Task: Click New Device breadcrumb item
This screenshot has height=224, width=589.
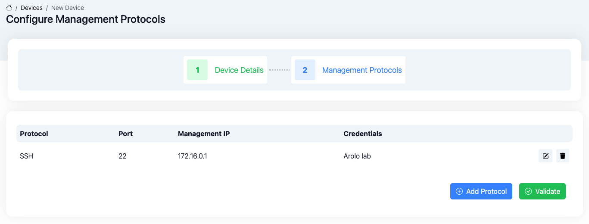Action: coord(68,8)
